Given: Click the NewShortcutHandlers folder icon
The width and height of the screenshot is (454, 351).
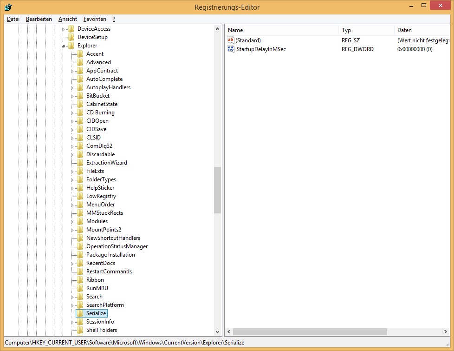Looking at the screenshot, I should point(80,238).
